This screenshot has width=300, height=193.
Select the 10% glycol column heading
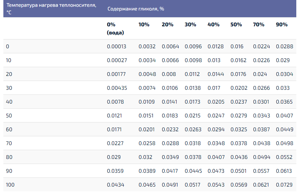coord(144,25)
